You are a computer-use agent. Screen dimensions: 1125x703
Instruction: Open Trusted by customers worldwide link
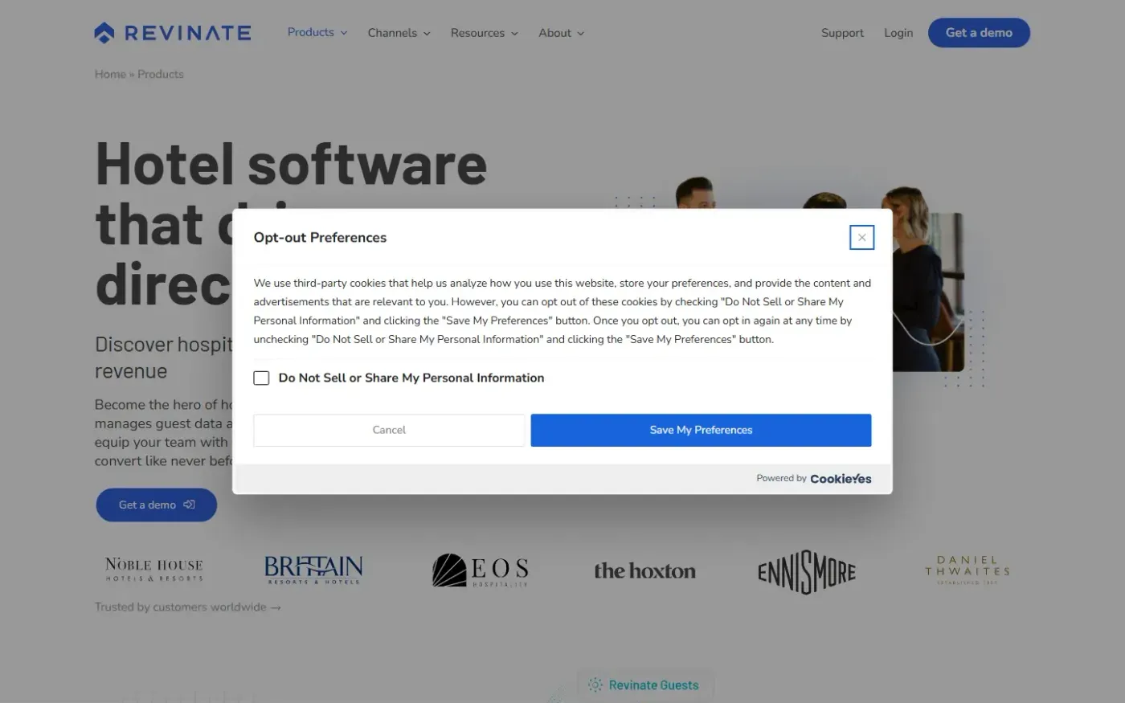188,607
